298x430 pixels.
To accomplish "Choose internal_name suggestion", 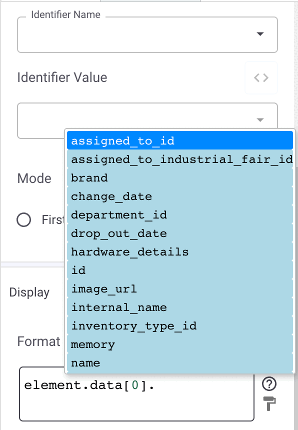I will [180, 307].
